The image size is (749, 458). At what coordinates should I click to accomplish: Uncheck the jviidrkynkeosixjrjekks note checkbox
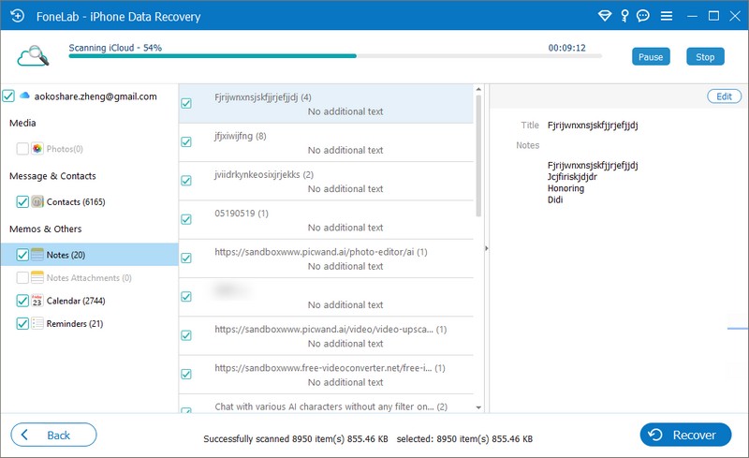[x=186, y=181]
